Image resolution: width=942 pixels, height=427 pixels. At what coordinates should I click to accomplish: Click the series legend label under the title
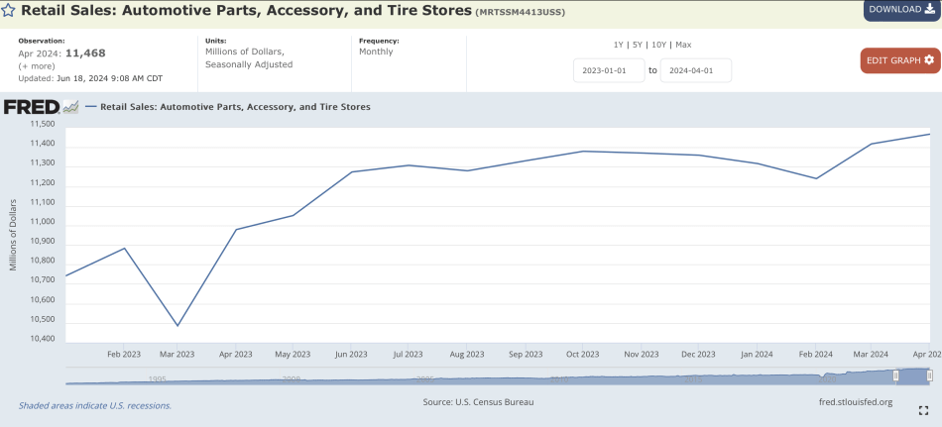point(235,107)
